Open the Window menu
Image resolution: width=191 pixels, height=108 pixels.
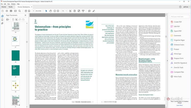13,4
